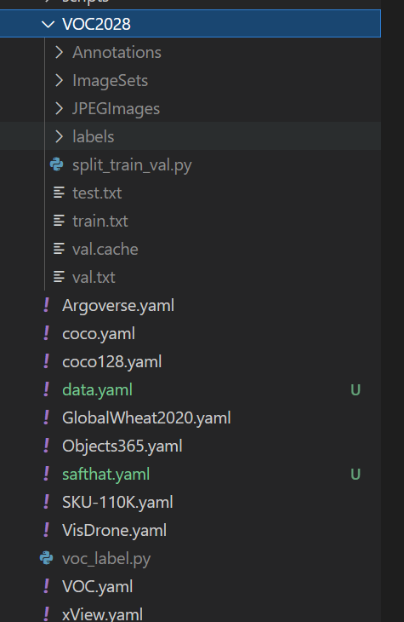Click the untracked U badge on data.yaml

coord(356,390)
